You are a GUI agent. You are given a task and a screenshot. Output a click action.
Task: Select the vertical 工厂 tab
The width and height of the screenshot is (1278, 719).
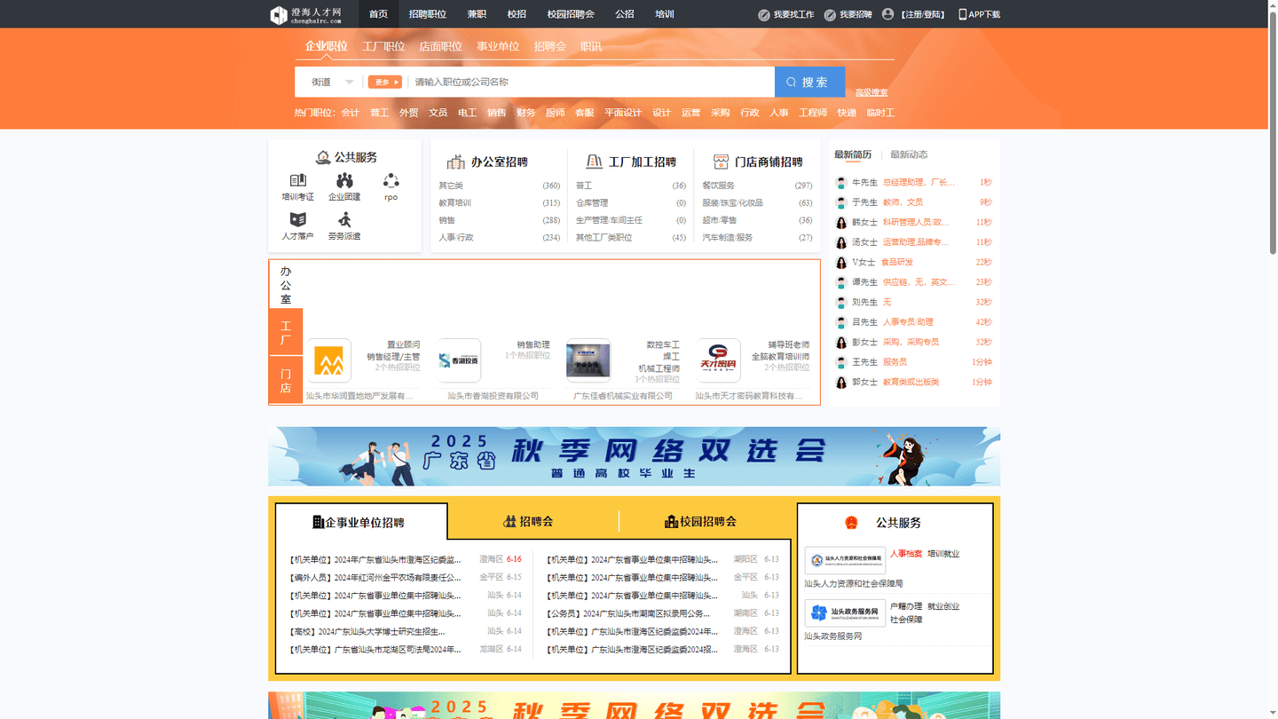(286, 333)
